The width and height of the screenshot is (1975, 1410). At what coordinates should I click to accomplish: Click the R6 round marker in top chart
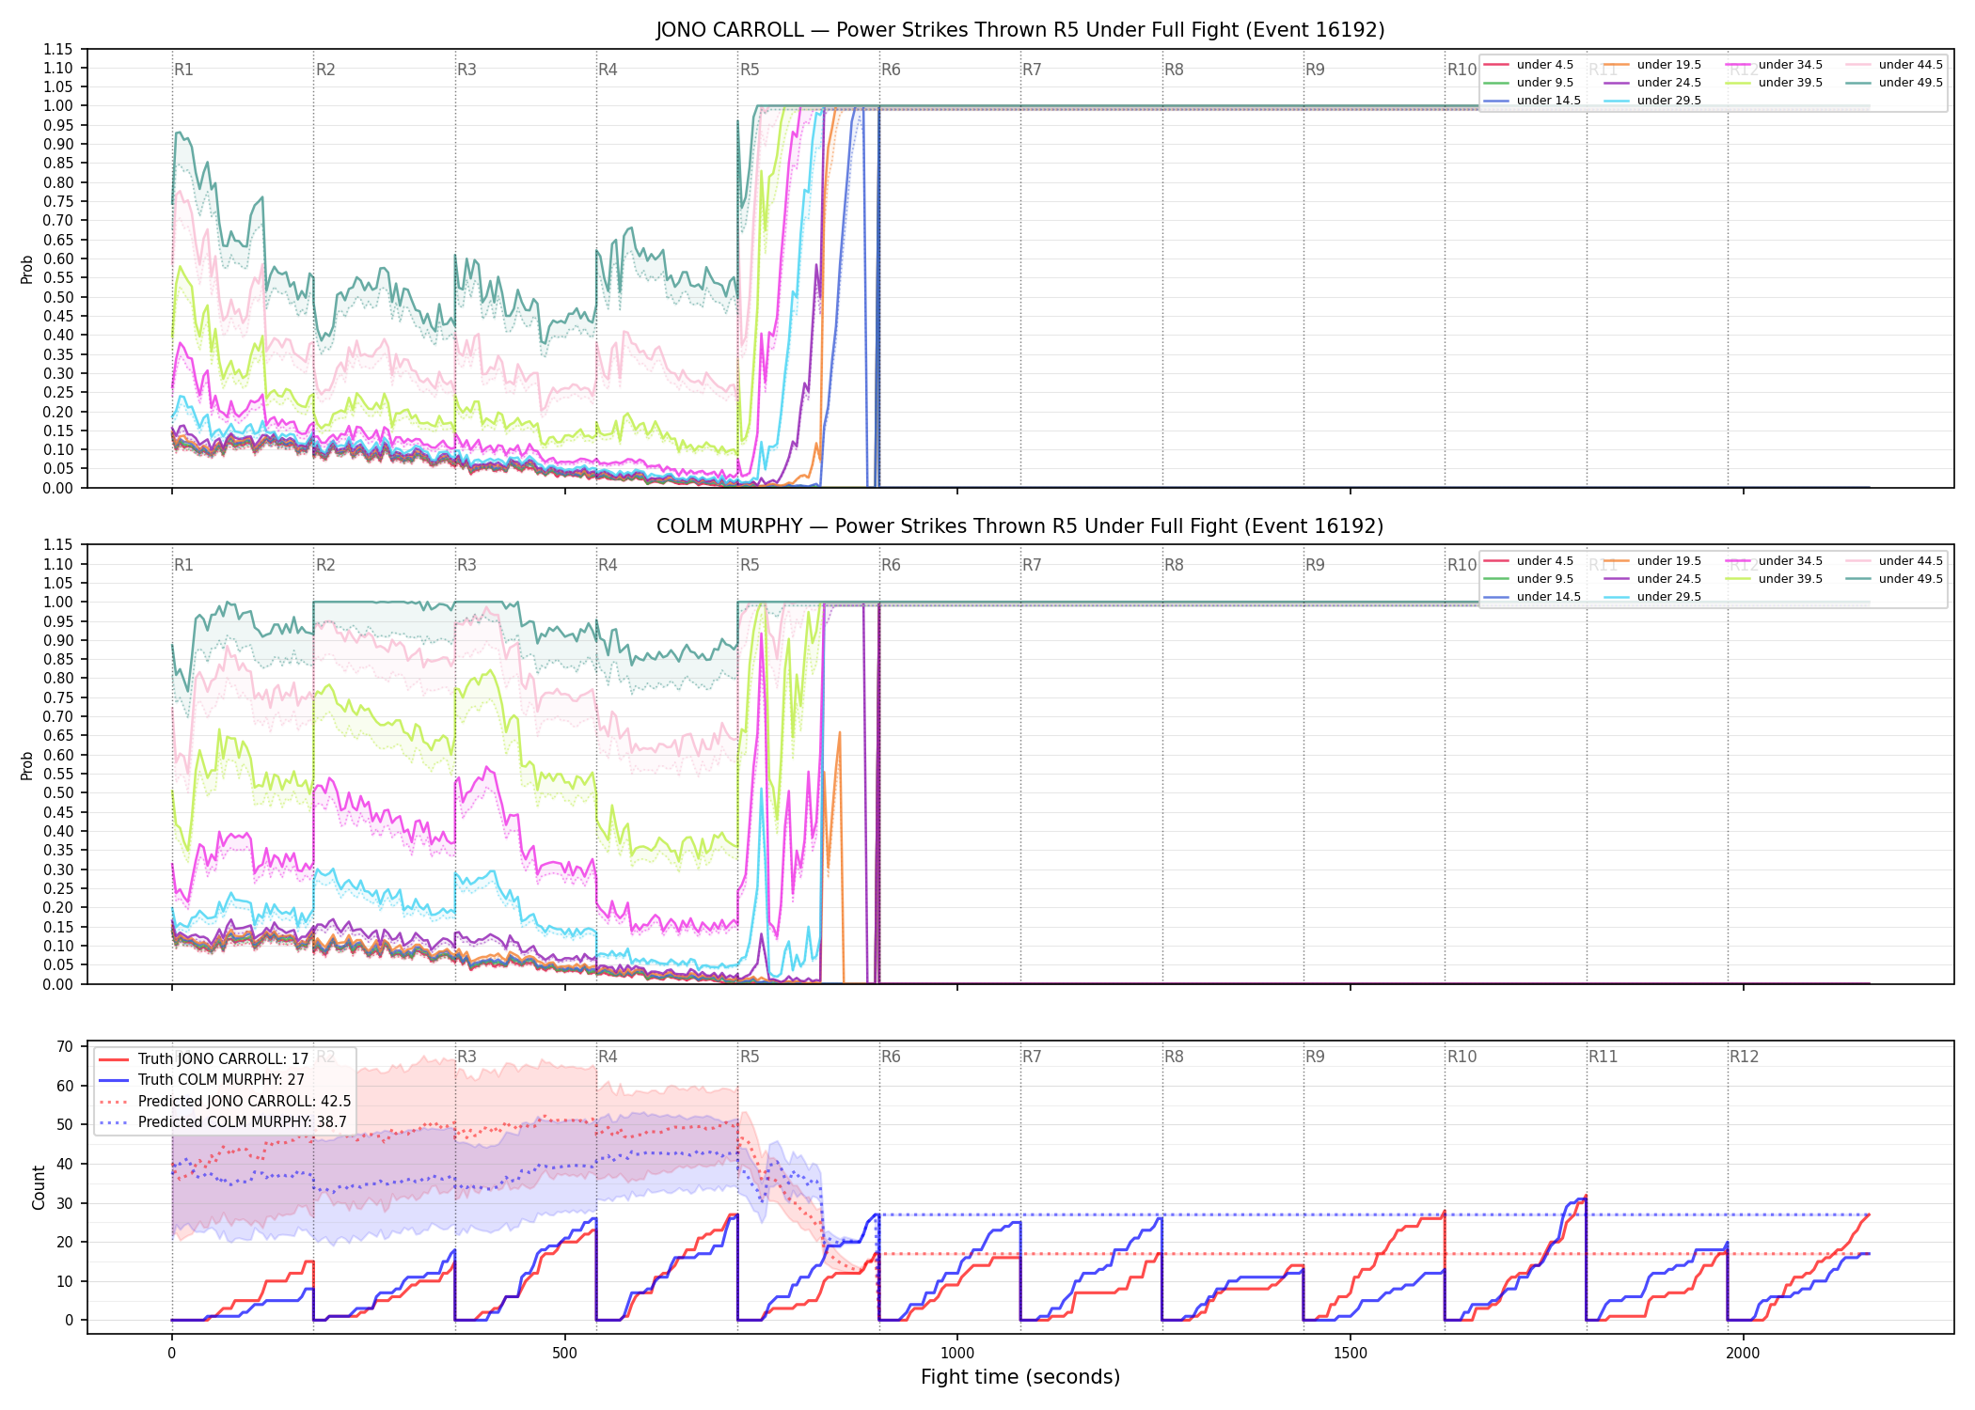click(891, 70)
